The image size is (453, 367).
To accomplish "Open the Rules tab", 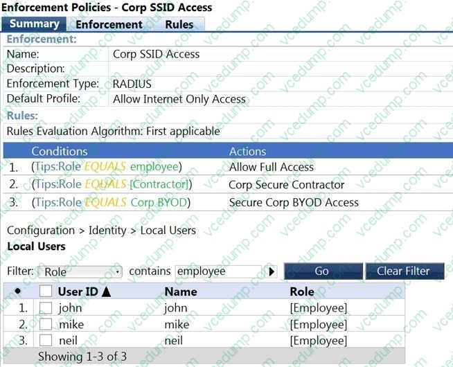I will (179, 24).
